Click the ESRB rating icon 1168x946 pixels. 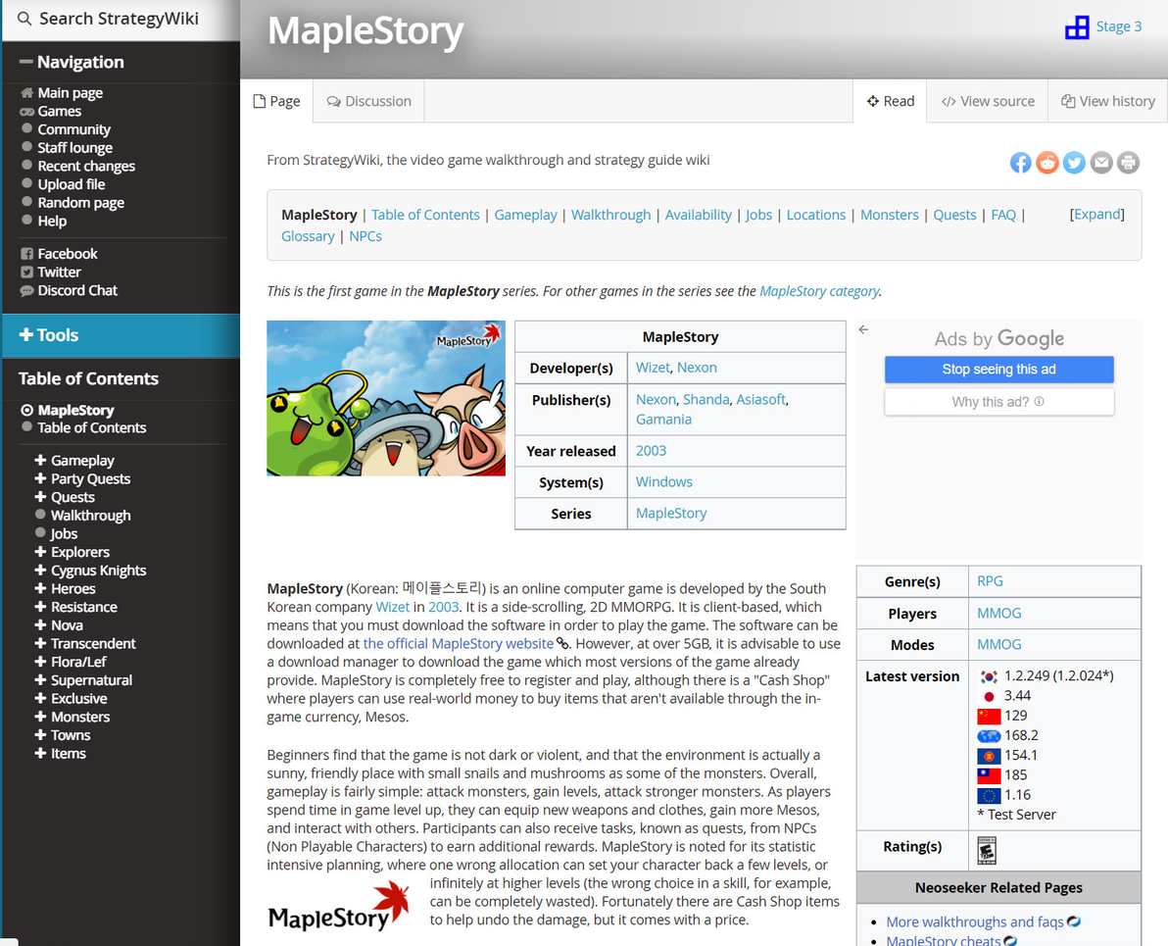[987, 850]
